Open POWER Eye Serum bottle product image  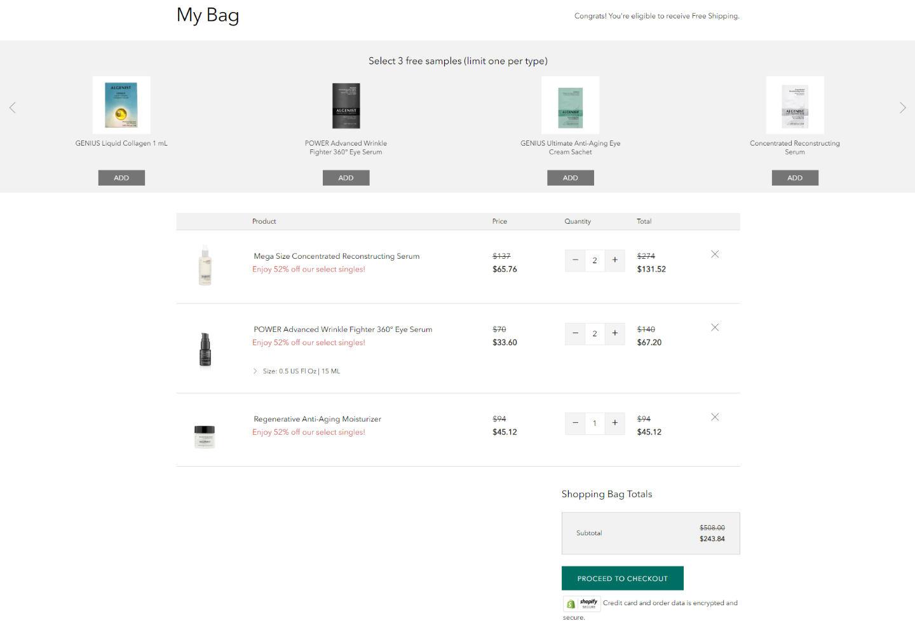(x=205, y=350)
